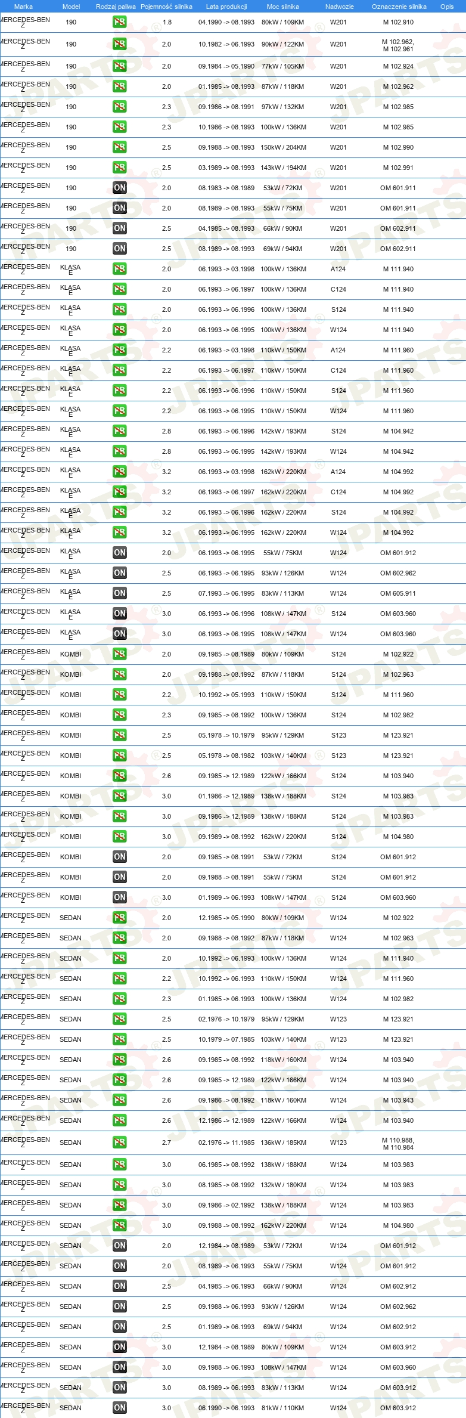The image size is (466, 1418).
Task: Click the 'Lata produkcji' column header
Action: click(226, 7)
